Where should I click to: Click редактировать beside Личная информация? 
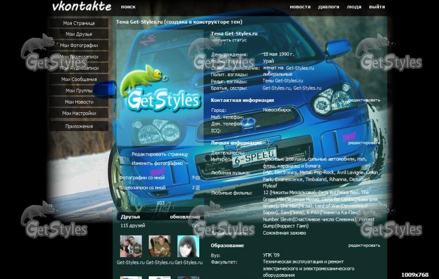[x=364, y=143]
